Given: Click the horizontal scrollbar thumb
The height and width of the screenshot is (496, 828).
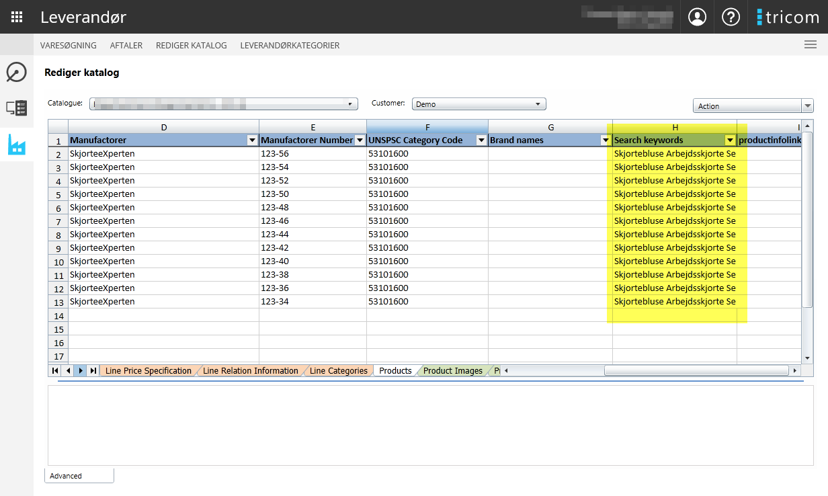Looking at the screenshot, I should (696, 370).
